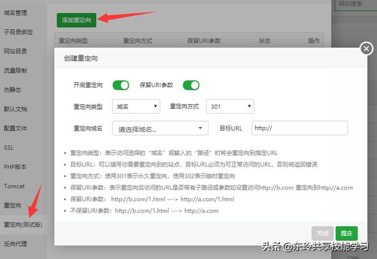The width and height of the screenshot is (377, 259).
Task: Open 默认文档 in the sidebar
Action: (x=15, y=109)
